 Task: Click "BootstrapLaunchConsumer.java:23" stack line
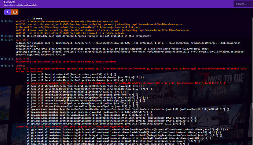112,121
